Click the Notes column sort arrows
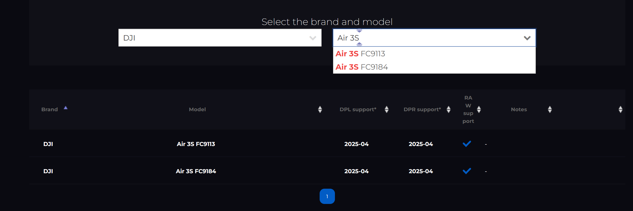 coord(550,109)
